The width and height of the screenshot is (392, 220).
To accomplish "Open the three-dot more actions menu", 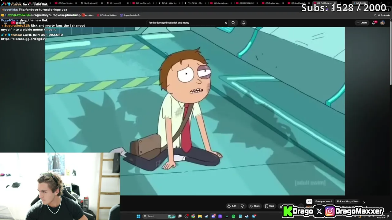I will [301, 206].
